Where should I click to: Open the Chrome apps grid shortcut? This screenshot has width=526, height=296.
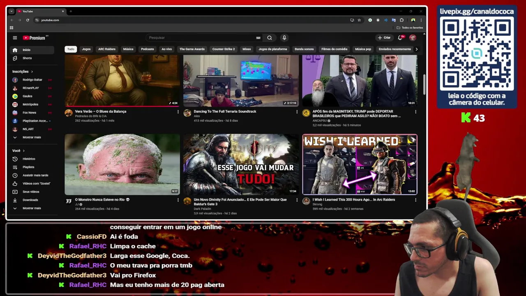12,28
